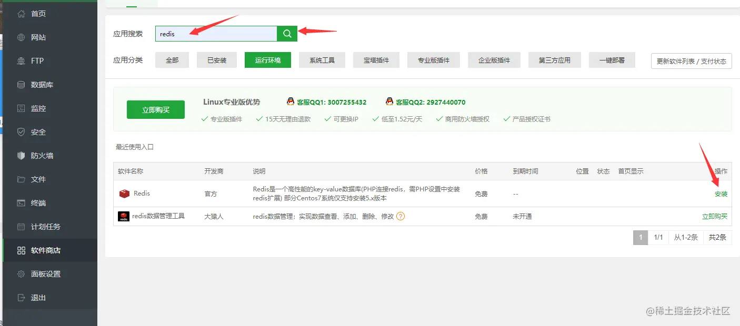Click the Redis software name
Image resolution: width=740 pixels, height=326 pixels.
coord(142,193)
